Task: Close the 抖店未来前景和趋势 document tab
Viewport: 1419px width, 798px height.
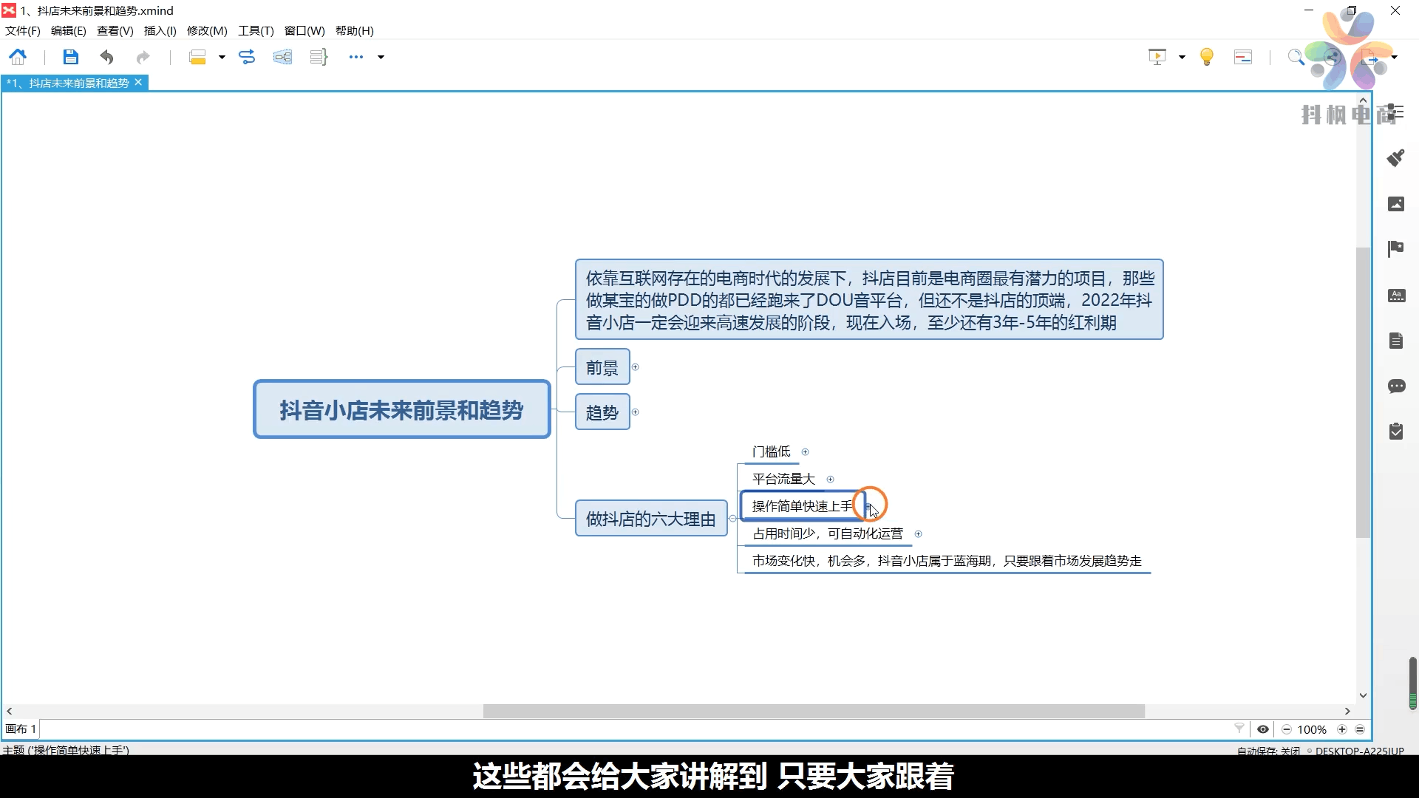Action: 138,82
